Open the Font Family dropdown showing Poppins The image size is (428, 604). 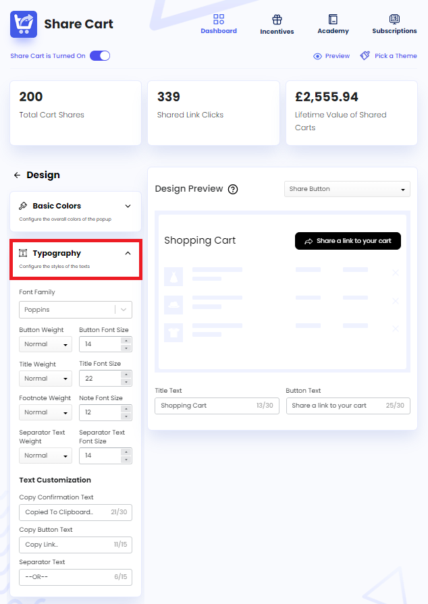click(x=75, y=309)
